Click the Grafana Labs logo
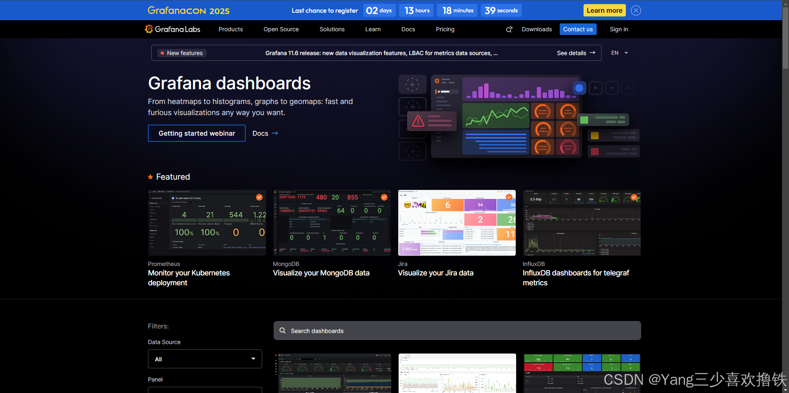The image size is (789, 393). coord(173,29)
